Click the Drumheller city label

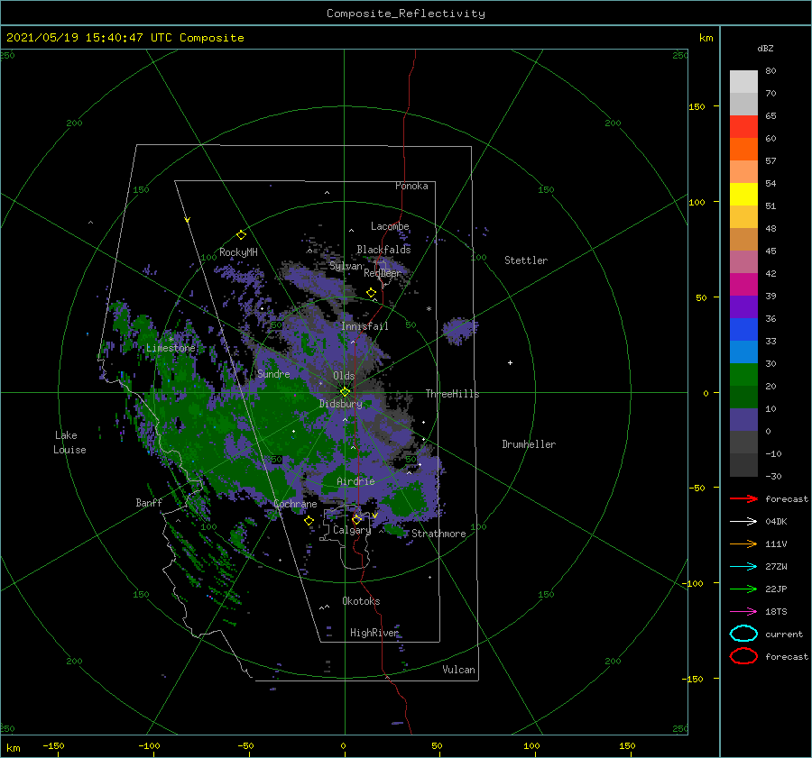[x=529, y=444]
